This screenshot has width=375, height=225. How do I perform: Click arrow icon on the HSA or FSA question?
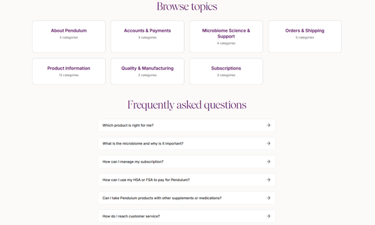(269, 180)
